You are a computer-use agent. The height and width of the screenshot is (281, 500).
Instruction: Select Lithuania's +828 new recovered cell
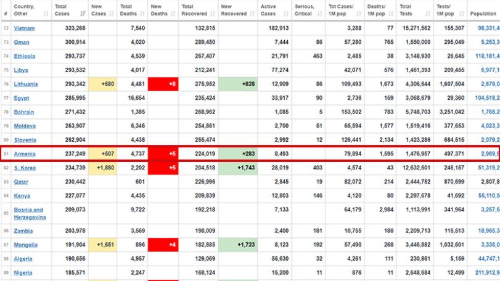pos(238,84)
